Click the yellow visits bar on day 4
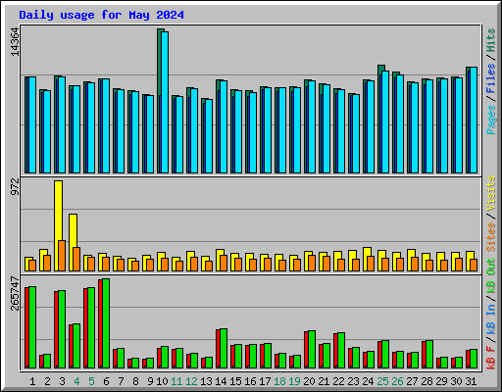 pos(73,242)
